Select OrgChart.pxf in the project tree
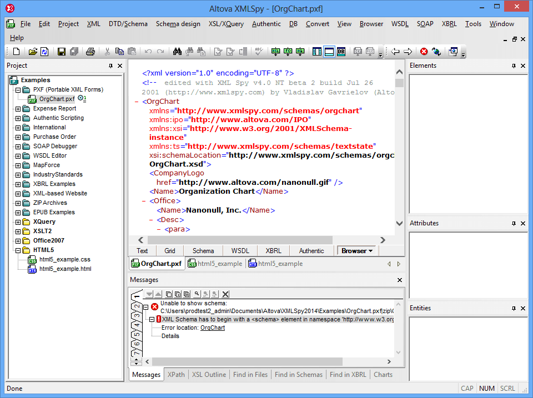The width and height of the screenshot is (533, 398). [x=57, y=99]
